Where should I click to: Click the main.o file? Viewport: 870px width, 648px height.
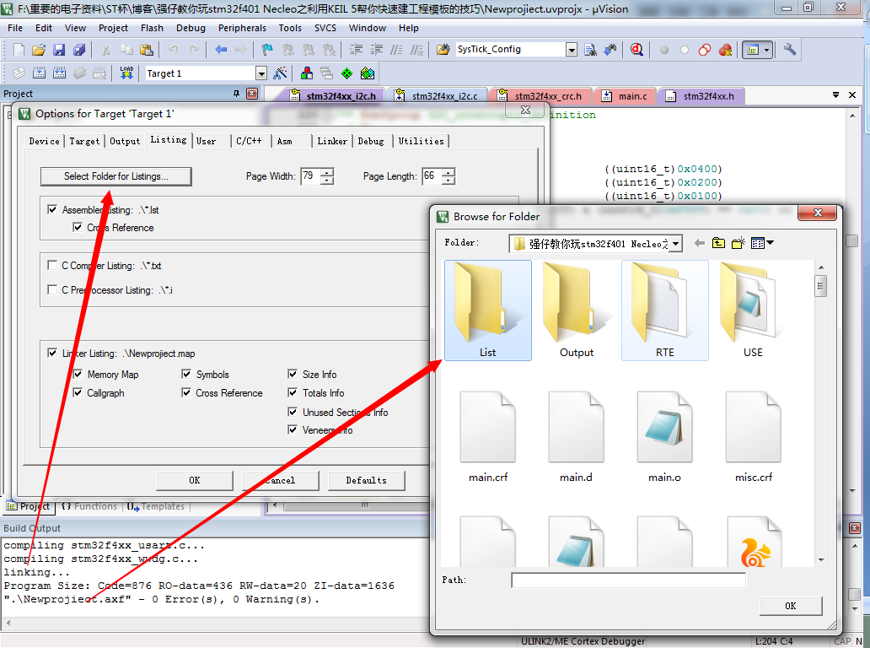coord(664,437)
